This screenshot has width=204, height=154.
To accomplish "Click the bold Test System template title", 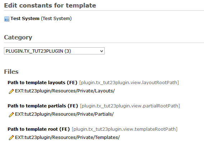I will click(x=25, y=19).
